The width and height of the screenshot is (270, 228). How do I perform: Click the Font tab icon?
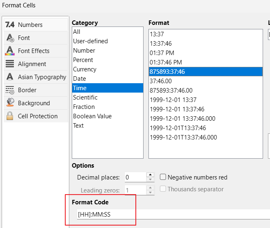click(10, 38)
